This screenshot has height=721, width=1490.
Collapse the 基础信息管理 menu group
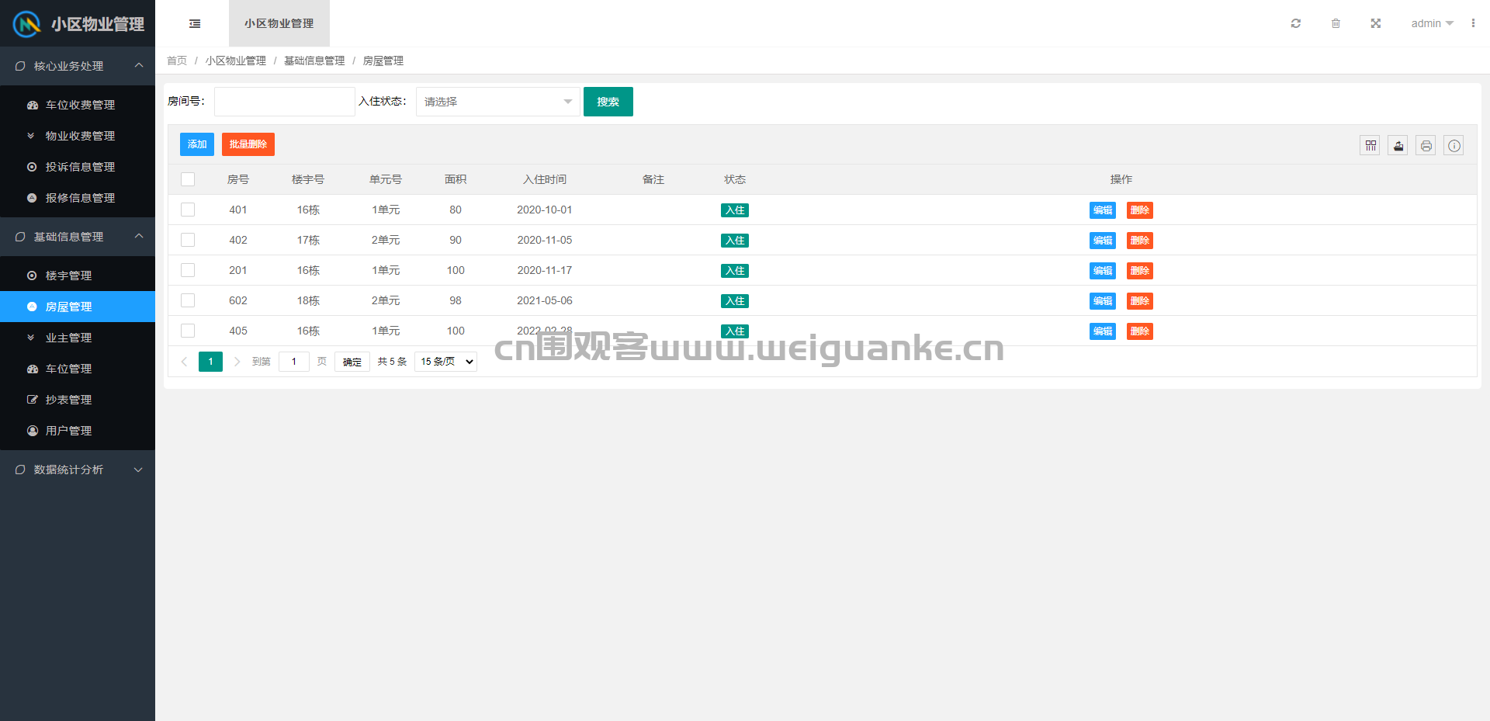click(x=78, y=237)
